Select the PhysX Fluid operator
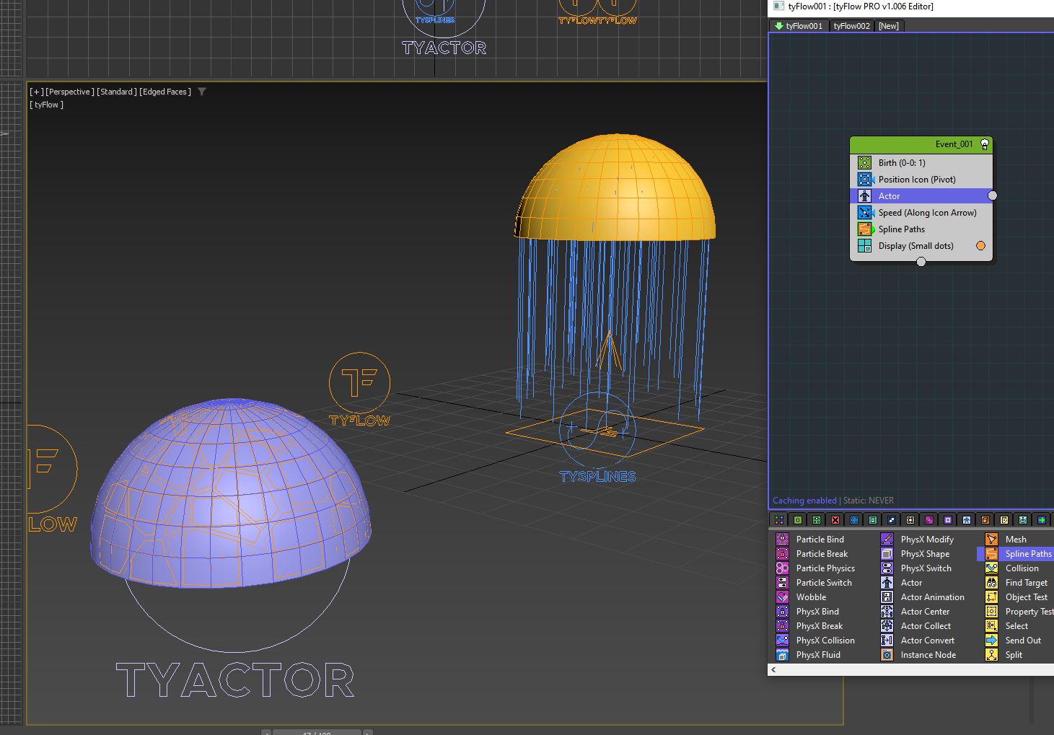Image resolution: width=1054 pixels, height=735 pixels. tap(808, 655)
